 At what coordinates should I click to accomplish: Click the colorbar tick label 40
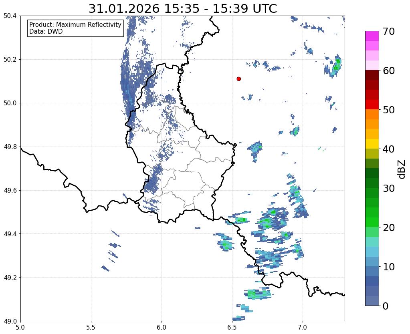[x=389, y=149]
